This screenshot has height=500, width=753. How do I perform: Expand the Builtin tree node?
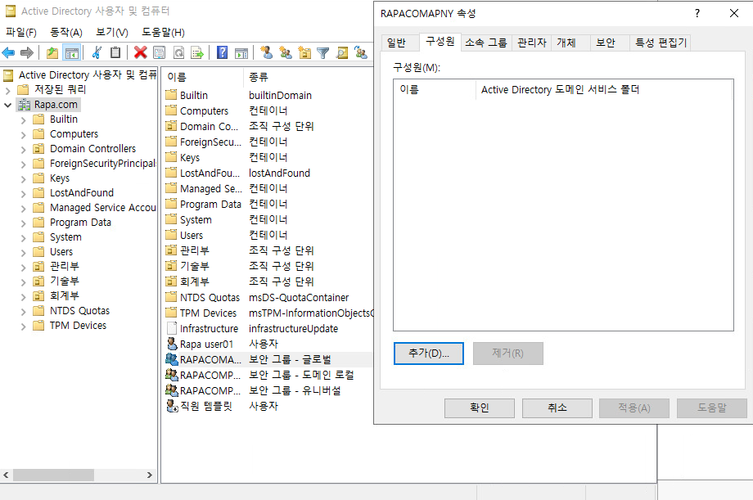[x=23, y=119]
